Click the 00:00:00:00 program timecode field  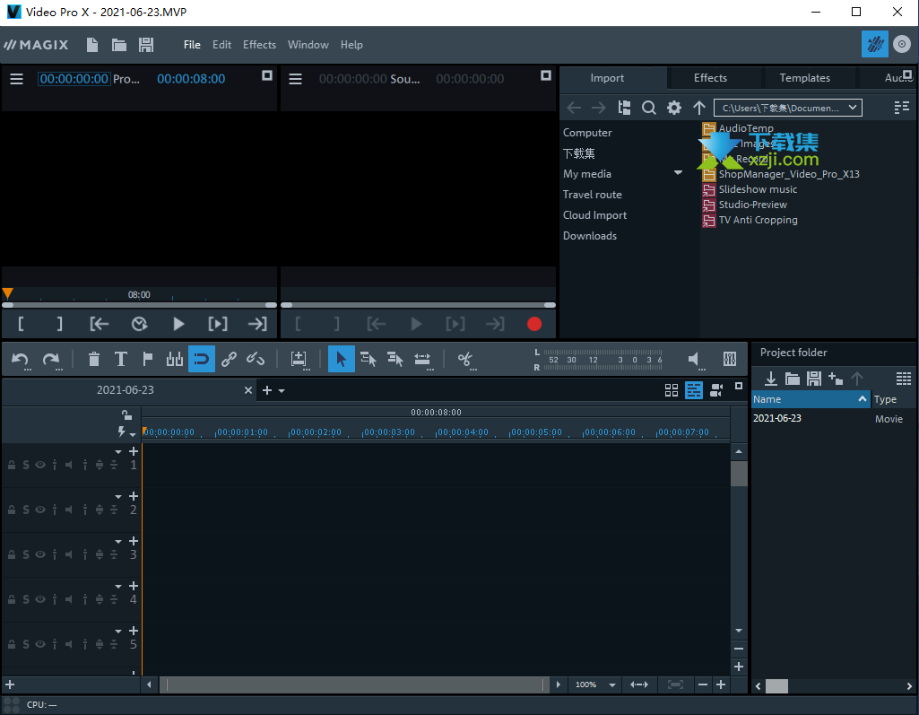pyautogui.click(x=74, y=79)
